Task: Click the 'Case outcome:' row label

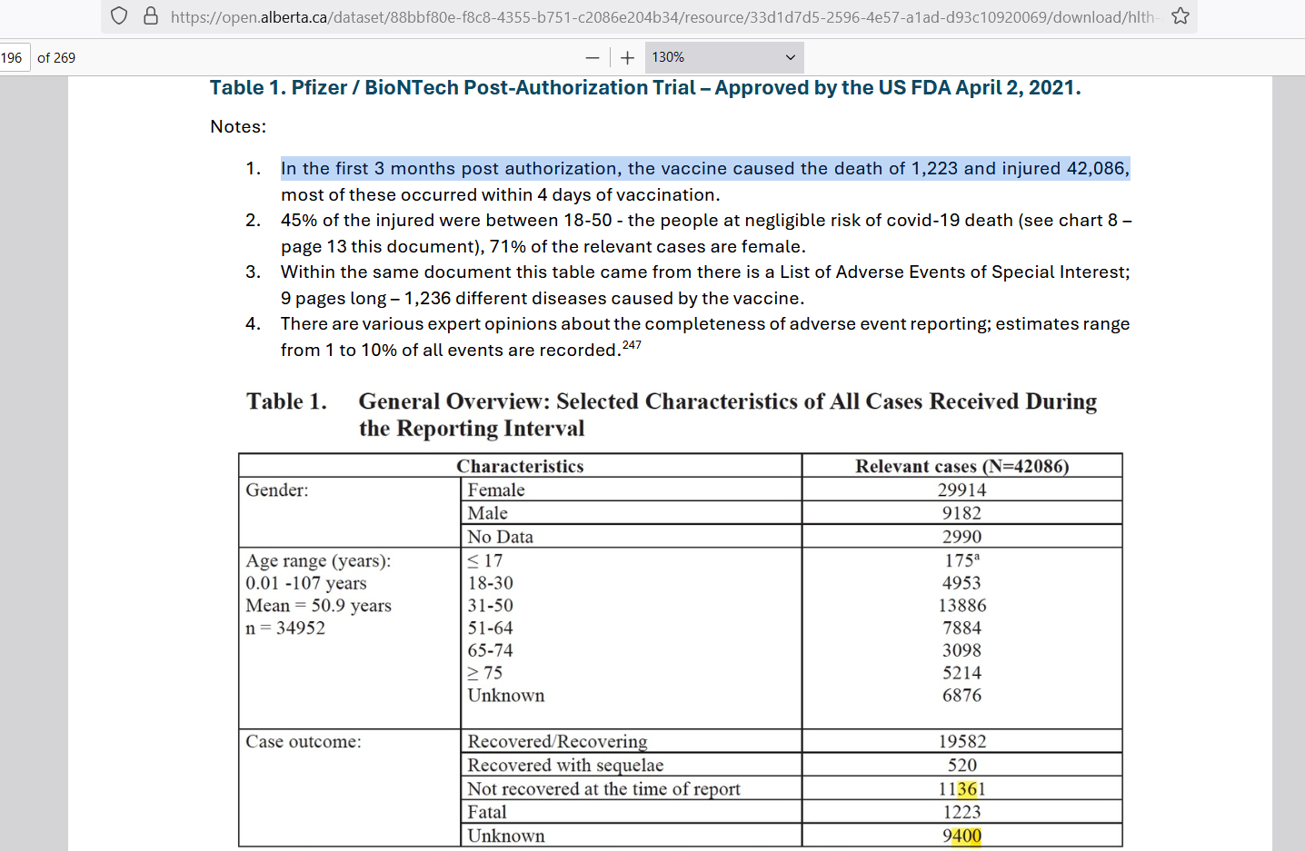Action: pyautogui.click(x=304, y=742)
